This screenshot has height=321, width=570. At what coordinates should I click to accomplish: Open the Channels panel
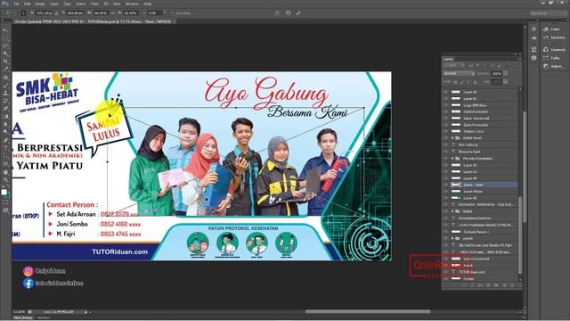tap(554, 50)
